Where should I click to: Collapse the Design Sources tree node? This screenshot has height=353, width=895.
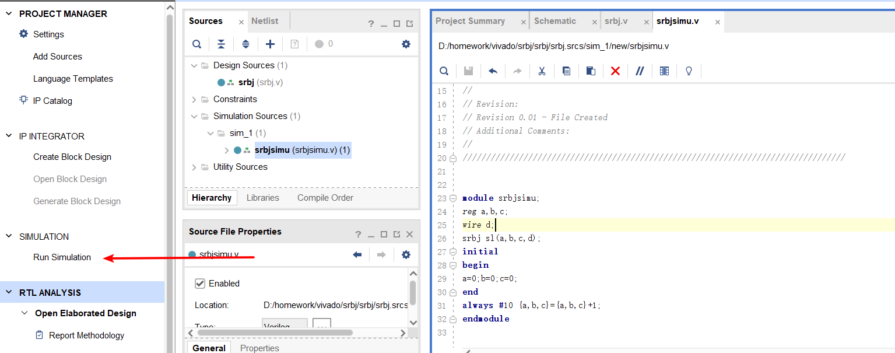click(x=194, y=65)
